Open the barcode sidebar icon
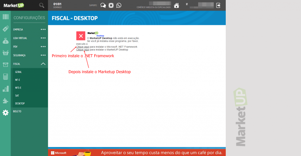This screenshot has height=156, width=301. (x=5, y=16)
